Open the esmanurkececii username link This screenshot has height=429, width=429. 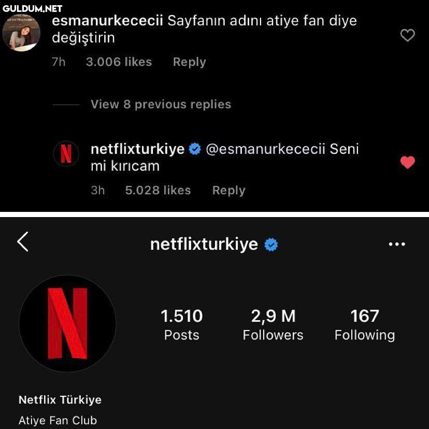click(107, 21)
